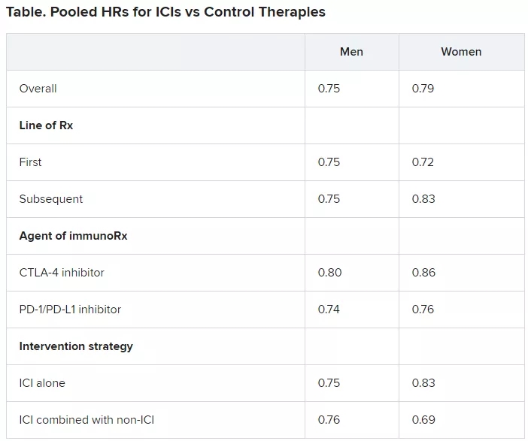528x441 pixels.
Task: Select the ICI combined Women value 0.69
Action: [424, 420]
